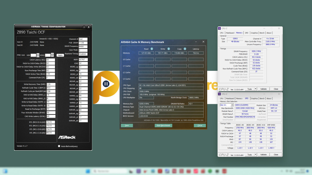312x175 pixels.
Task: Decrease PMIC VDDQ voltage with down arrow
Action: coord(52,56)
